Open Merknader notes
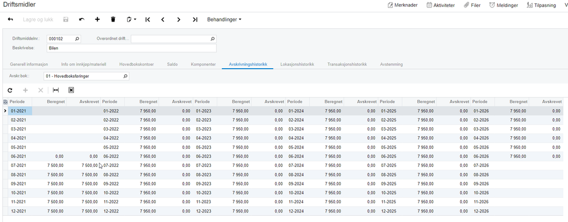 click(403, 5)
